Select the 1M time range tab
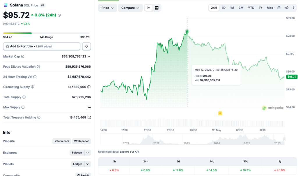This screenshot has width=298, height=176. coord(232,8)
